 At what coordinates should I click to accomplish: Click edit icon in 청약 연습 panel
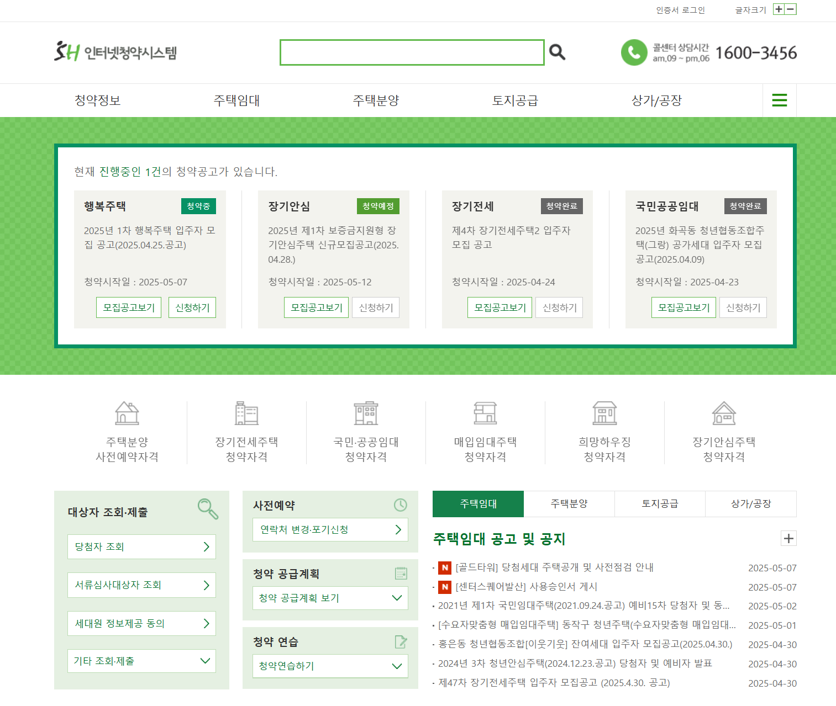[x=401, y=641]
